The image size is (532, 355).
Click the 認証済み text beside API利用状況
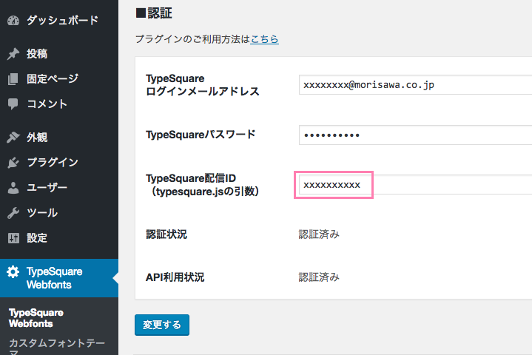point(319,277)
